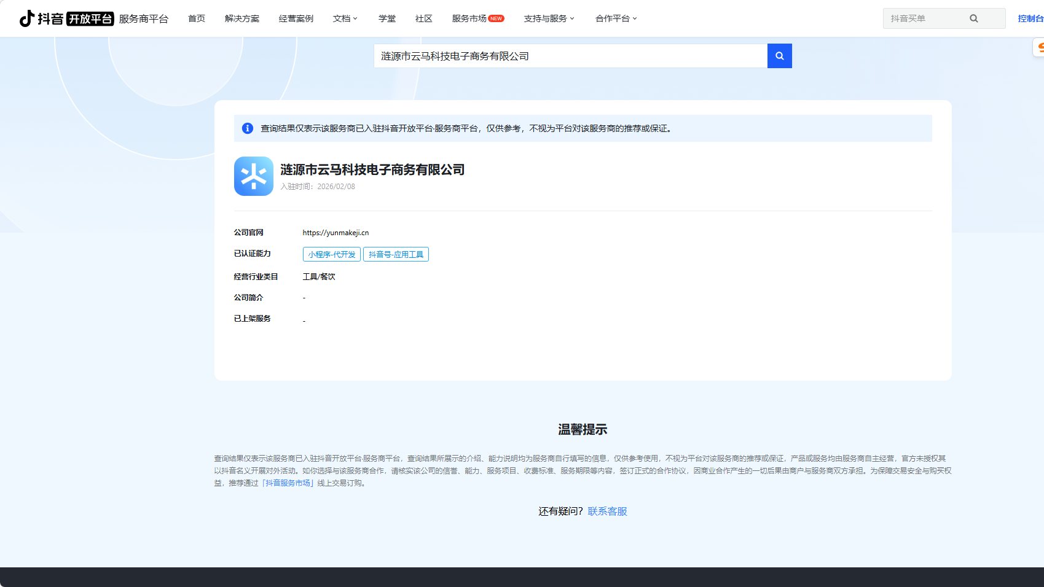
Task: Click the company logo thumbnail
Action: [x=253, y=176]
